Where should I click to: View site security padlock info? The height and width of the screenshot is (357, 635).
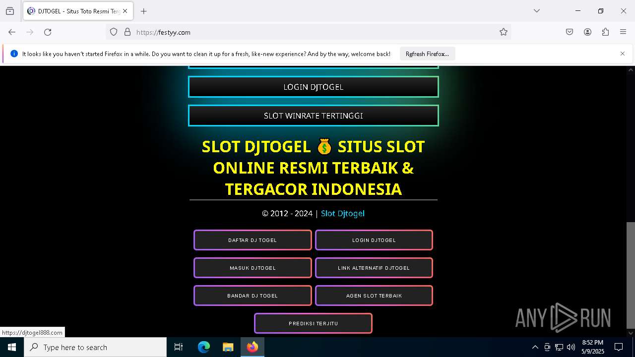[x=127, y=32]
